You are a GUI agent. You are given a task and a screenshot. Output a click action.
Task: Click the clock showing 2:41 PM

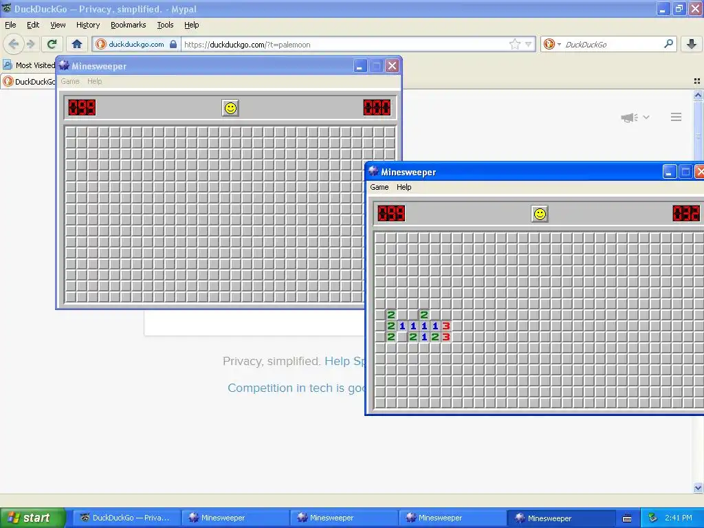click(679, 518)
